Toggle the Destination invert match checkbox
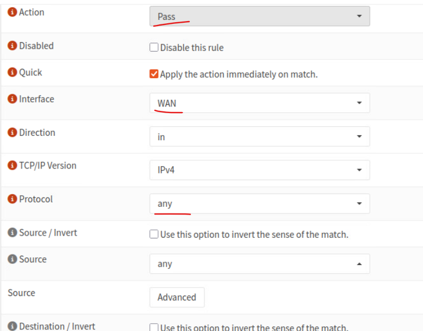423x331 pixels. 154,327
